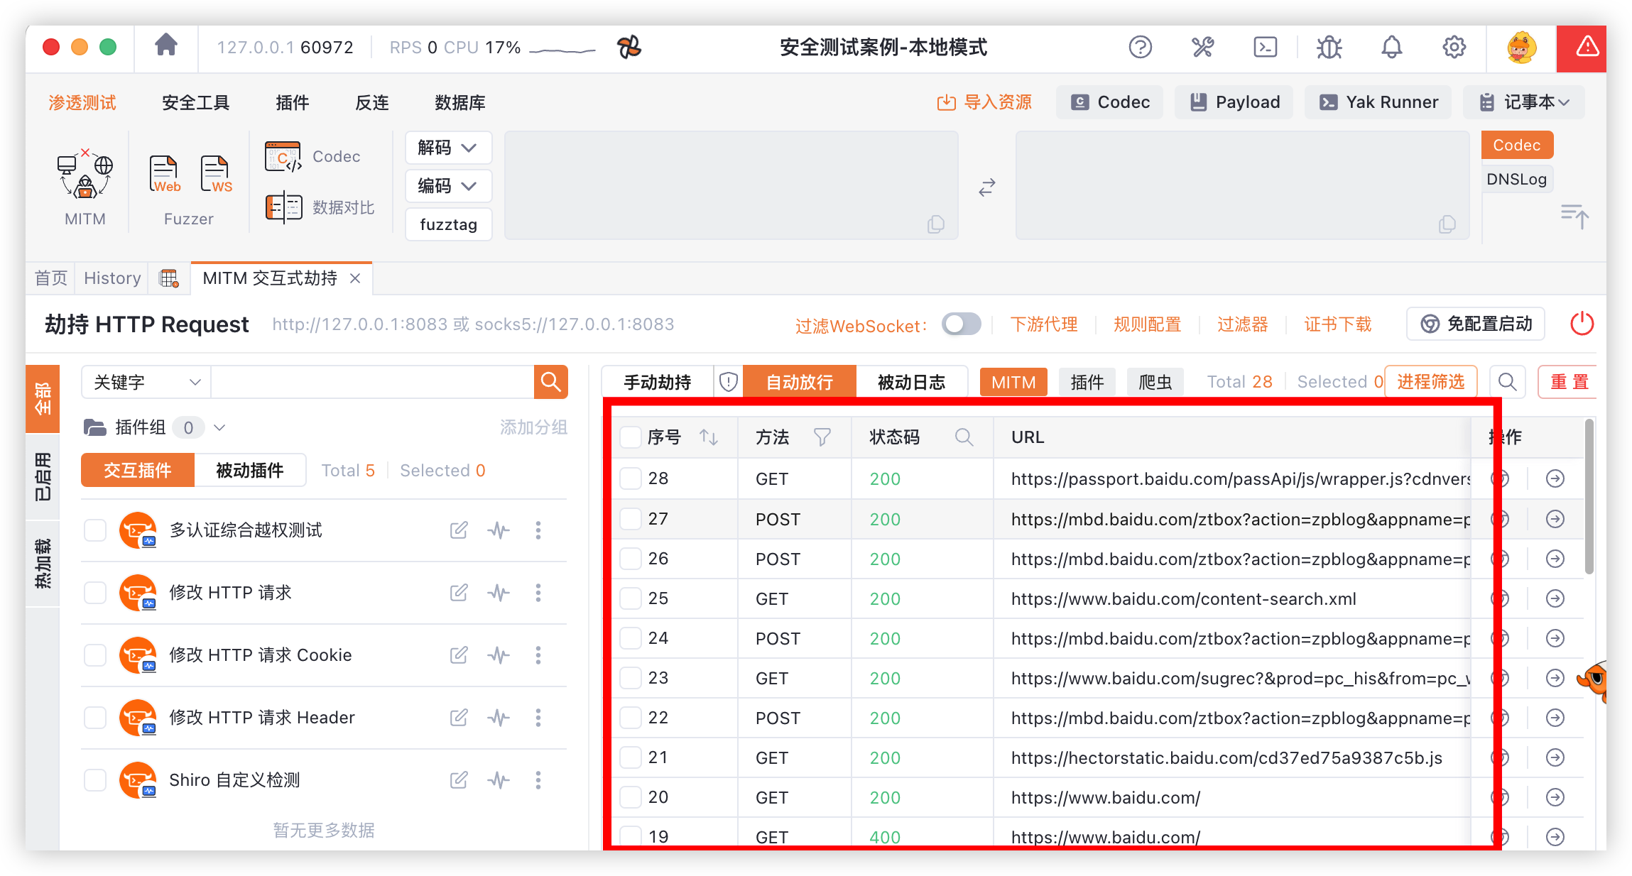The height and width of the screenshot is (876, 1632).
Task: Stop hijacking with the red power icon
Action: pyautogui.click(x=1582, y=324)
